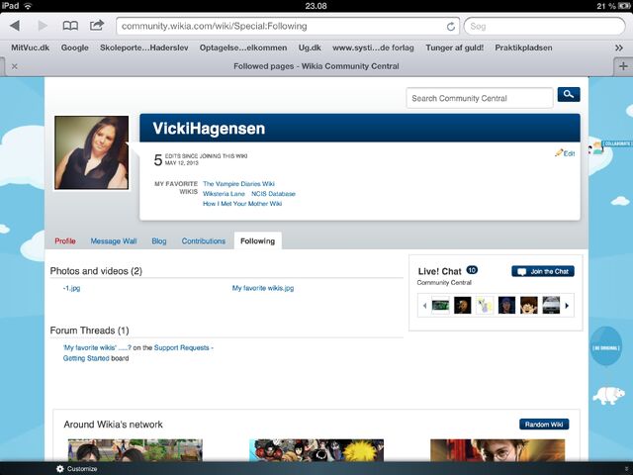Image resolution: width=633 pixels, height=475 pixels.
Task: Click the Customize label in bottom bar
Action: 82,468
